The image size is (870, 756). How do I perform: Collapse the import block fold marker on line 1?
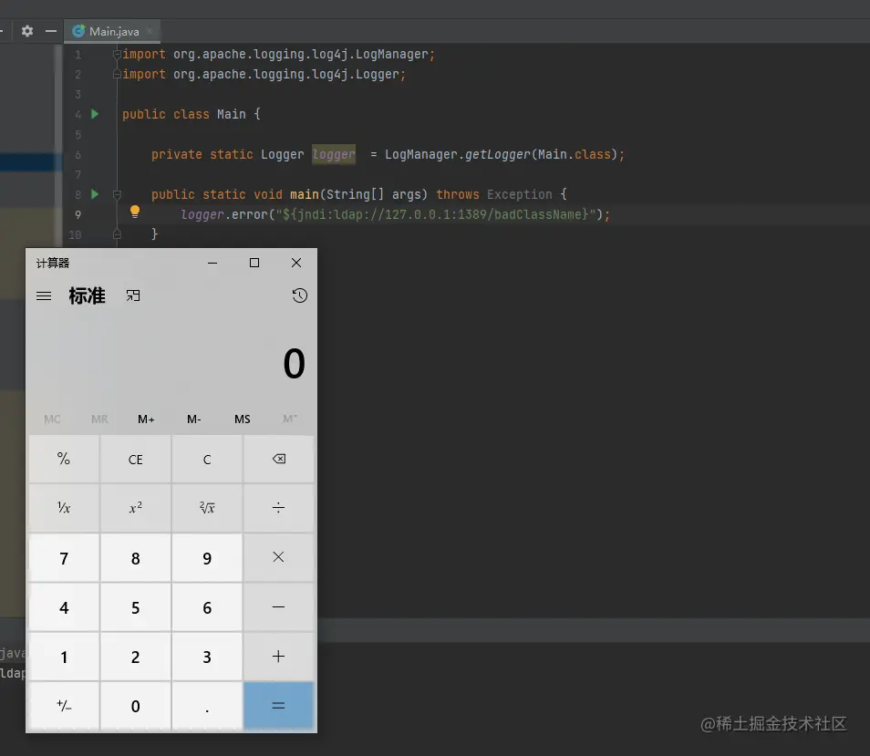117,54
